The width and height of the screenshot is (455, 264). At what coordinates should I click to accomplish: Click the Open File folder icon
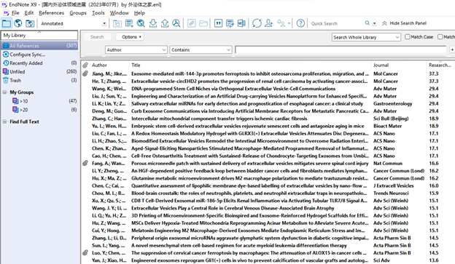point(203,23)
